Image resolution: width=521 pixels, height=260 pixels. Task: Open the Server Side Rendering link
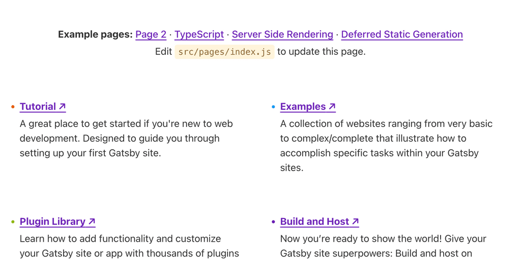point(282,35)
